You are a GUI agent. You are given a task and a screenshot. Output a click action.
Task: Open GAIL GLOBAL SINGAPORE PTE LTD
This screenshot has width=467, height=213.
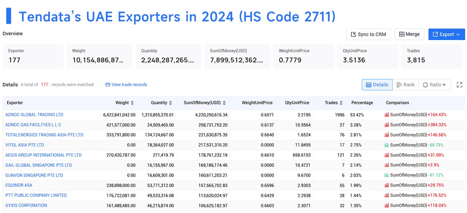(x=39, y=165)
